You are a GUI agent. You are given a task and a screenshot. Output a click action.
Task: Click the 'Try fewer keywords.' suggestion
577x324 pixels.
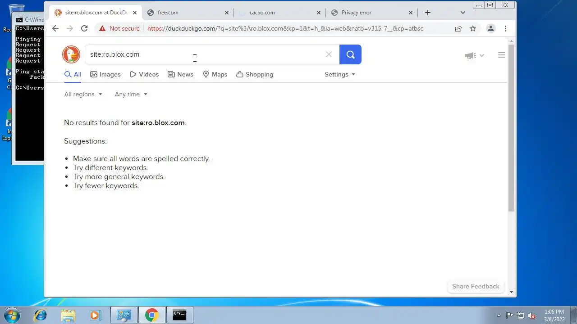coord(106,185)
